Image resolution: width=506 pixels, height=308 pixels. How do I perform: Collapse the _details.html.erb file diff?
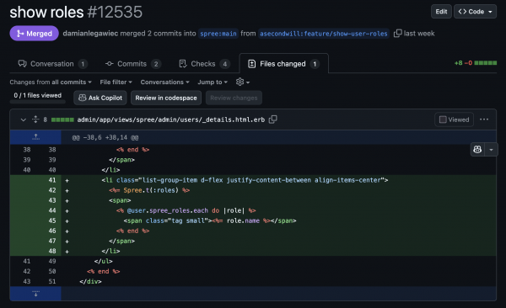[24, 119]
